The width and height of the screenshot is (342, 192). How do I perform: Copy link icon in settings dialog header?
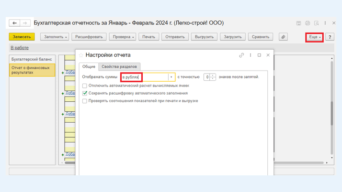[241, 55]
